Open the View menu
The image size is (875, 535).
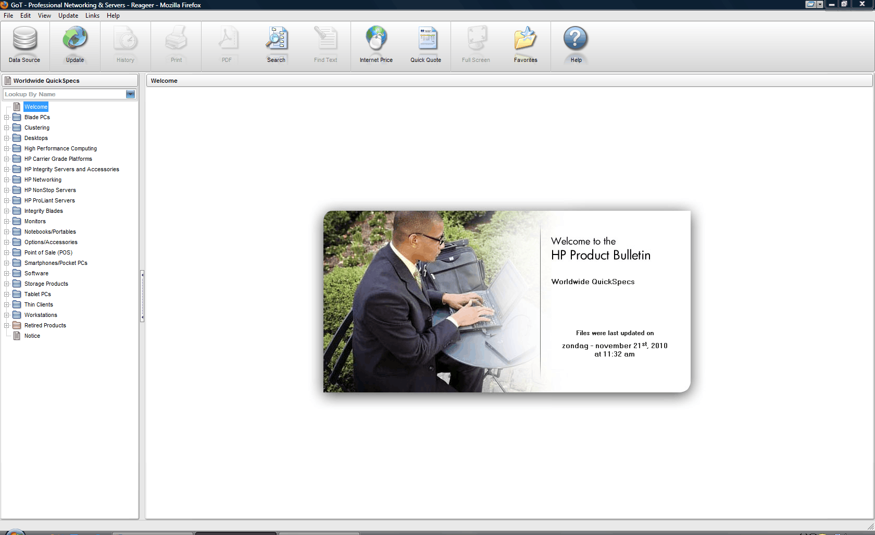click(44, 16)
